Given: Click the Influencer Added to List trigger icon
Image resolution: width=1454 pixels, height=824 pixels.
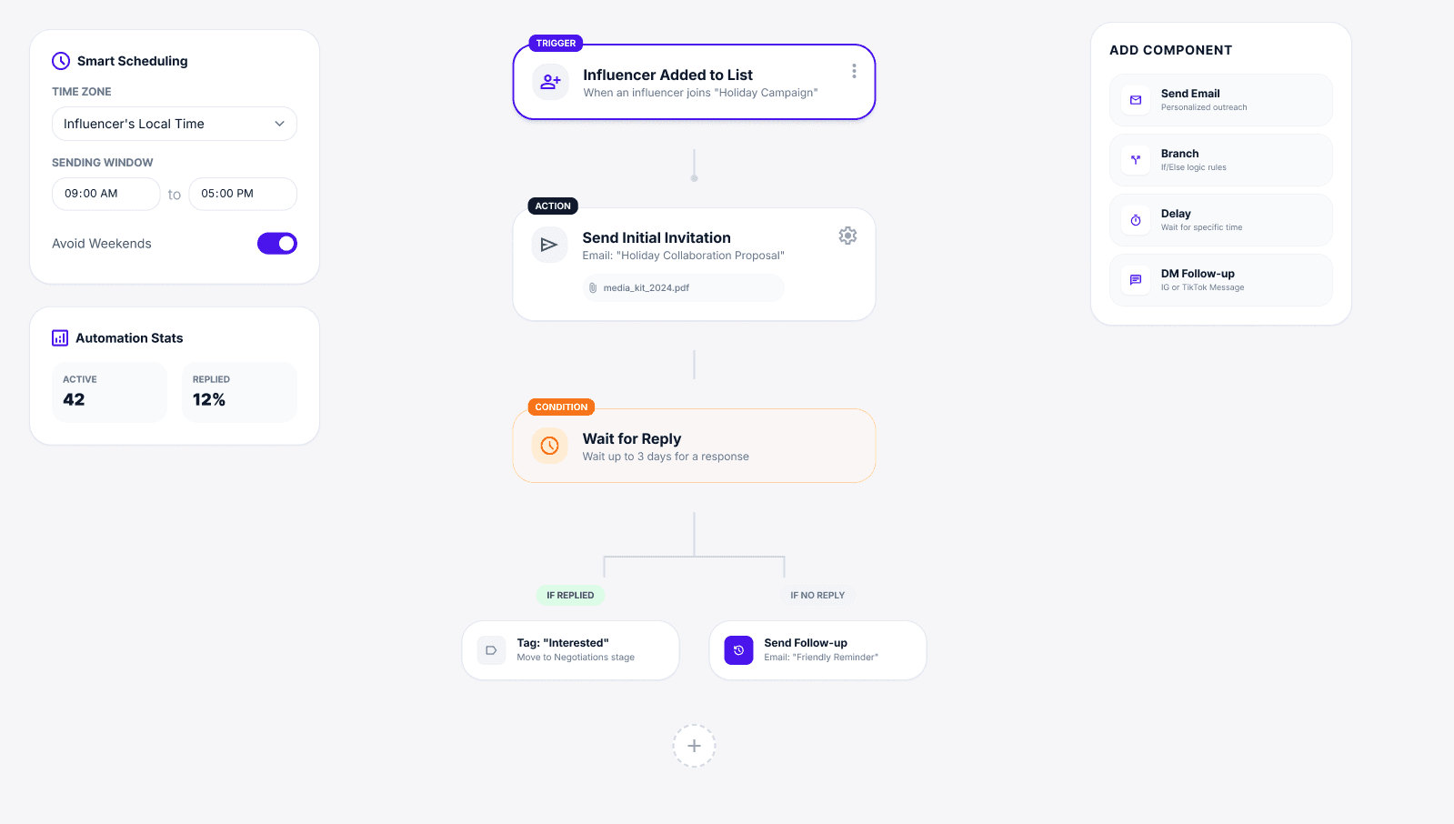Looking at the screenshot, I should [550, 82].
